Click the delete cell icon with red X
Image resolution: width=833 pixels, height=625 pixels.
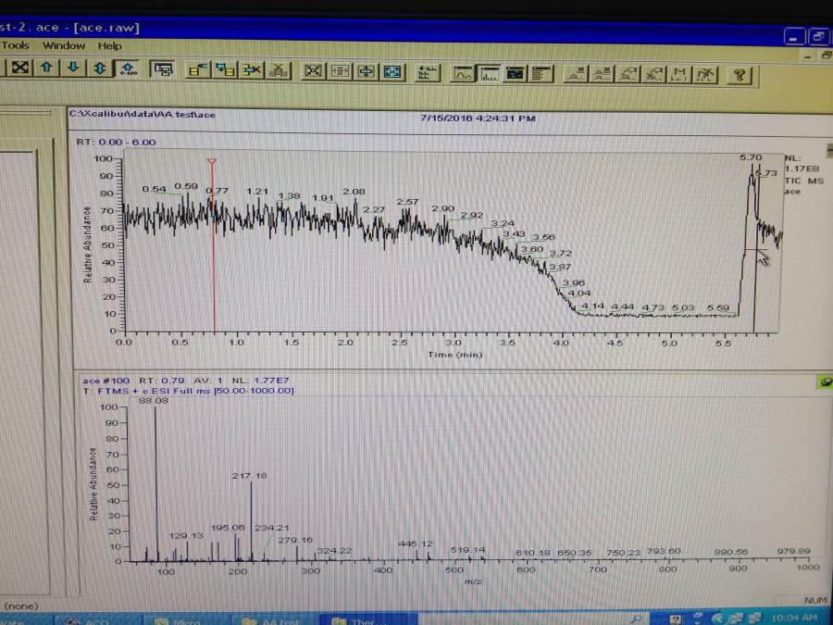point(252,70)
